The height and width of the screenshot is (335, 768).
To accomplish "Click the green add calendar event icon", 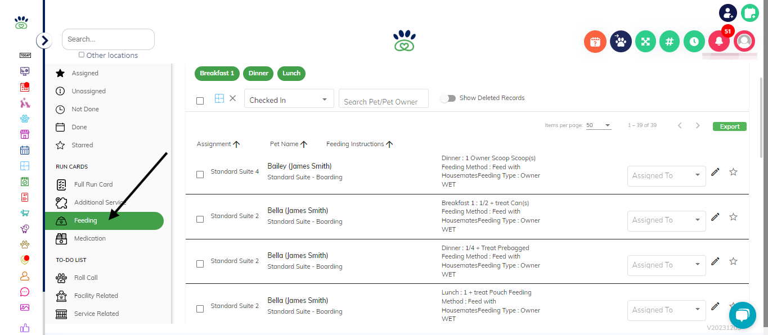I will (749, 12).
